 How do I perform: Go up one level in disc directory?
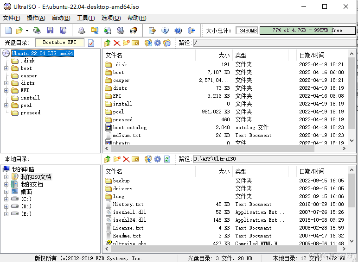point(107,43)
